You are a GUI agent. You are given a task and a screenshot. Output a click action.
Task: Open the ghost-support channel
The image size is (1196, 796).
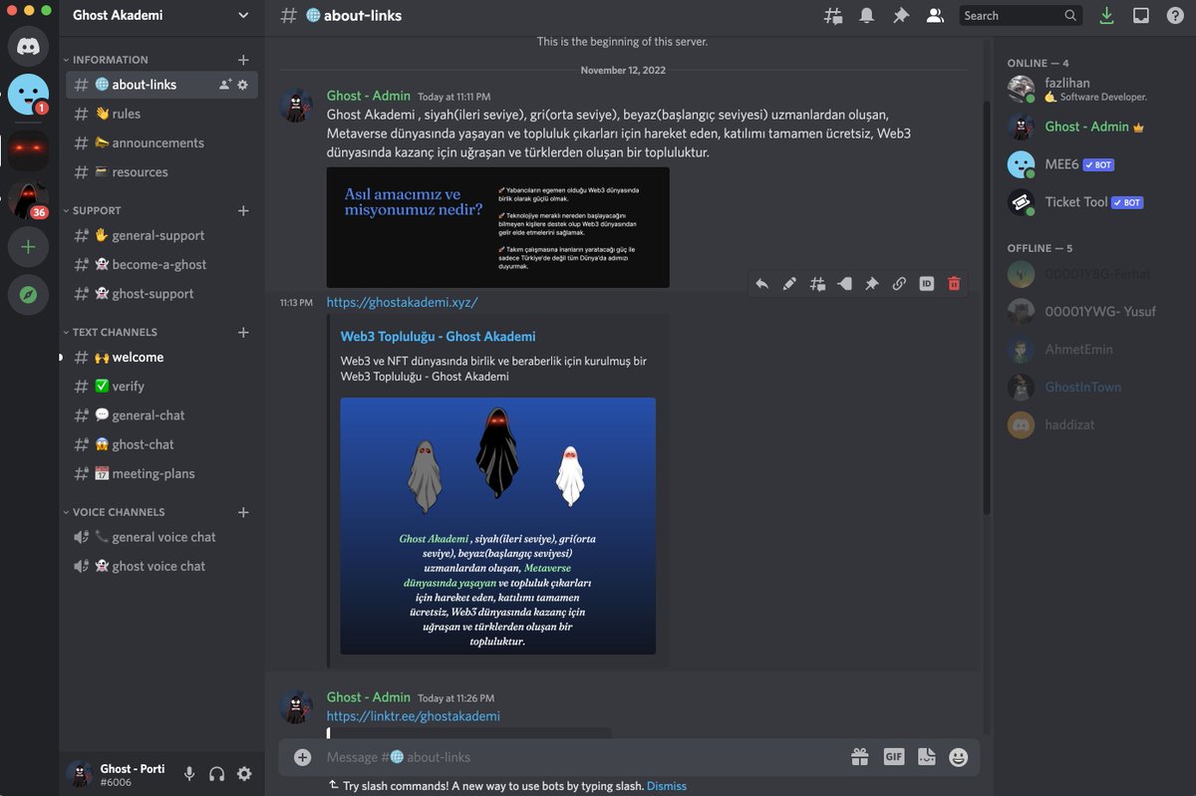pyautogui.click(x=161, y=293)
